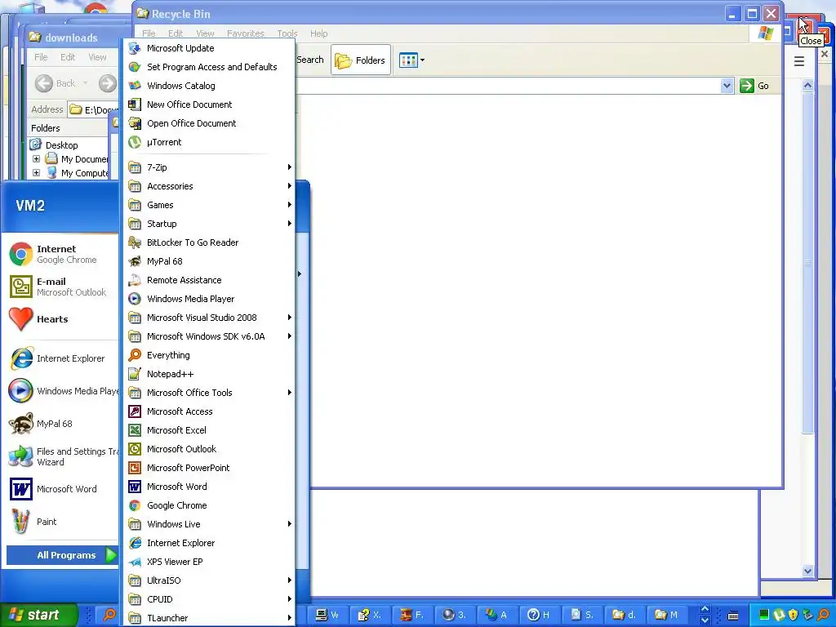
Task: Click scrollbar up arrow in background window
Action: 807,85
